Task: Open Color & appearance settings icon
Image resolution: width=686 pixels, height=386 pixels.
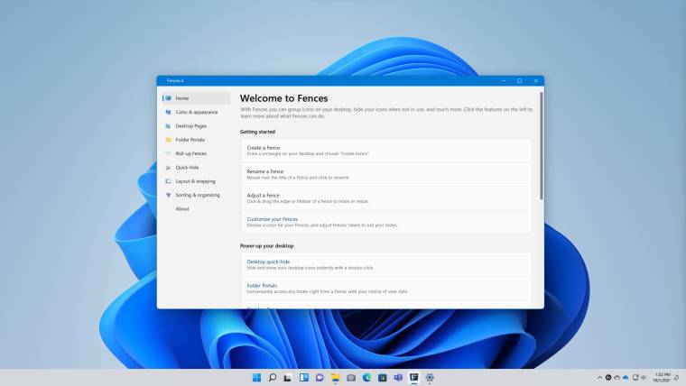Action: tap(168, 112)
